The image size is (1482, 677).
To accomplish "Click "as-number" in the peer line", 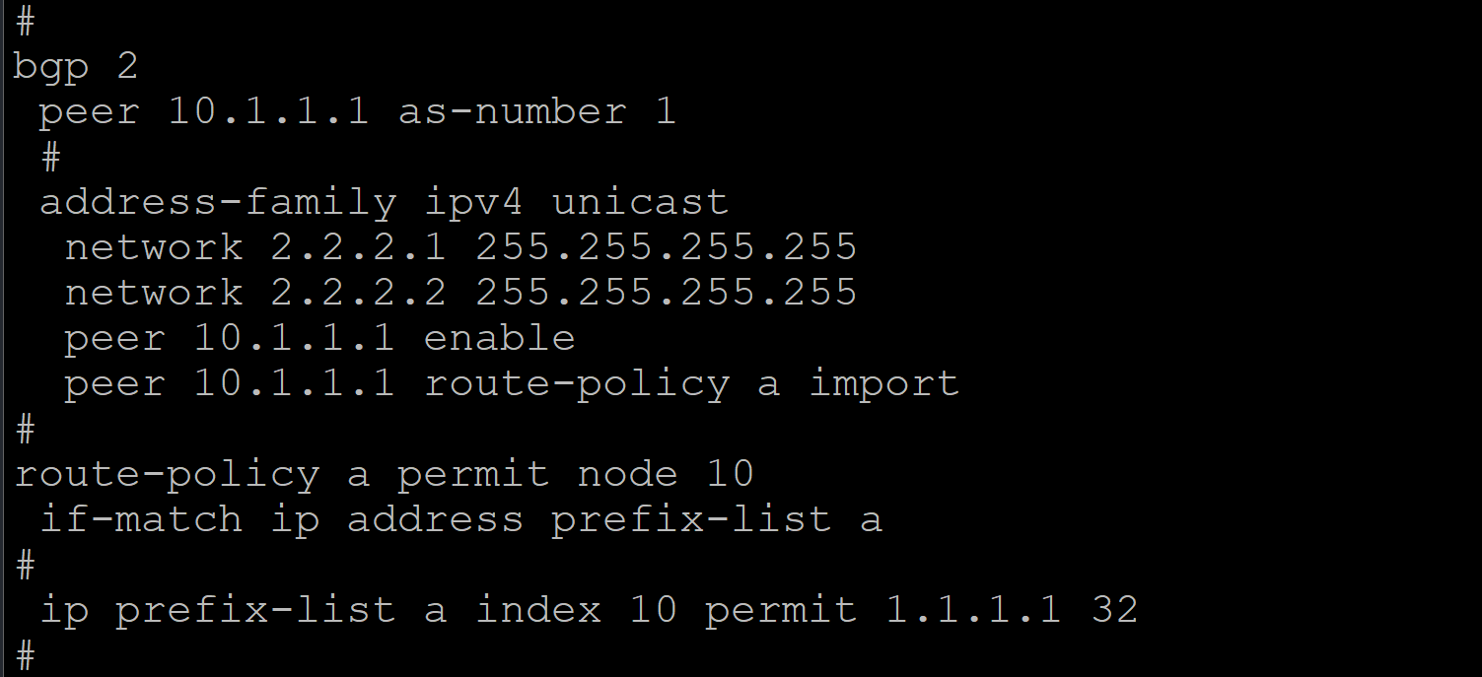I will [511, 110].
